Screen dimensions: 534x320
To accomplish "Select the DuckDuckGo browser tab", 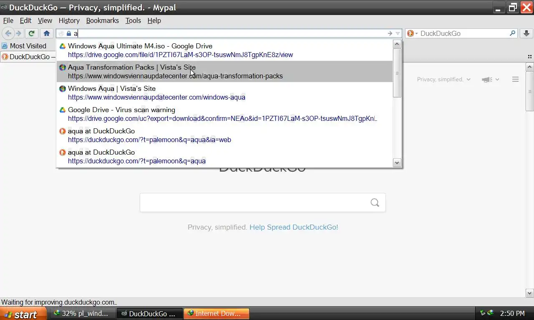I will point(28,57).
